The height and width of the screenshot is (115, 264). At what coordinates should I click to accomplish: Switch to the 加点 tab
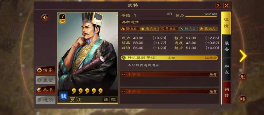[x=227, y=69]
